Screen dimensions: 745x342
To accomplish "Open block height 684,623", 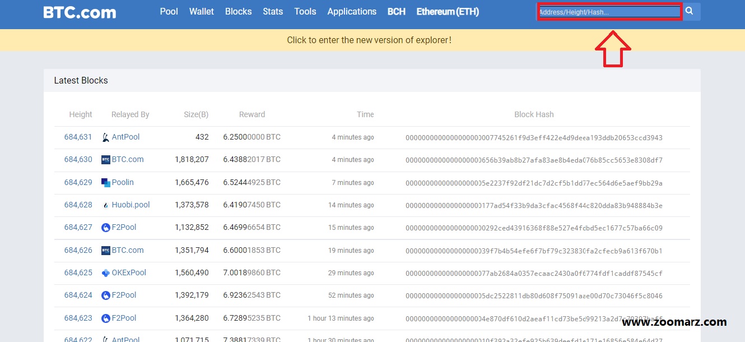I will tap(78, 318).
